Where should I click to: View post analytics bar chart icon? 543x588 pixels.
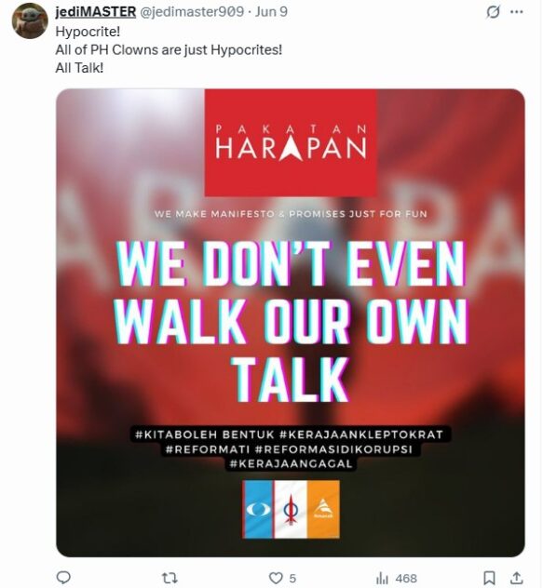click(x=382, y=579)
